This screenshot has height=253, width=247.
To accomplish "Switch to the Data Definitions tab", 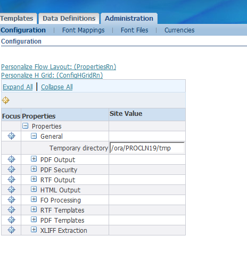I will (x=69, y=19).
